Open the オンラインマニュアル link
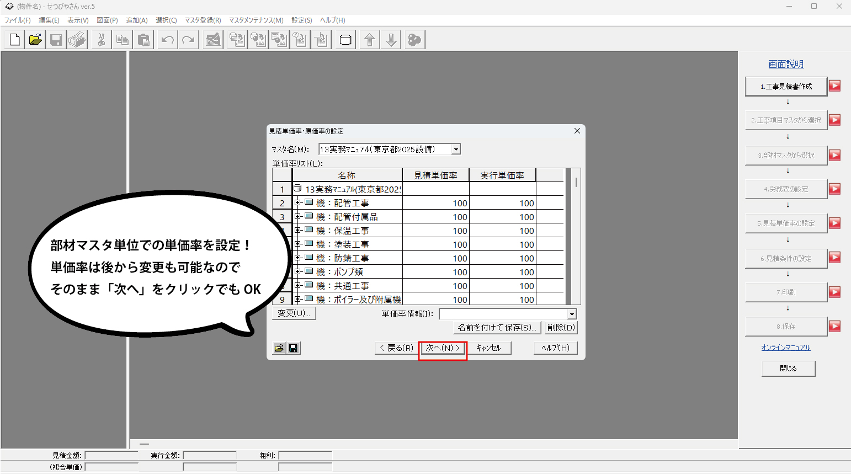The height and width of the screenshot is (475, 851). pos(786,348)
